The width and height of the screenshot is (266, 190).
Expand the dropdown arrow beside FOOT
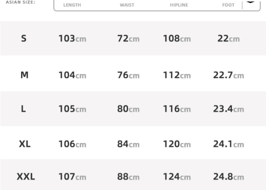coord(250,2)
